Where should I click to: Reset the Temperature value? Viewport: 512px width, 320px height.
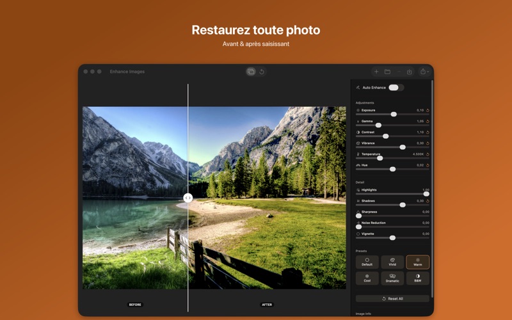pos(428,154)
